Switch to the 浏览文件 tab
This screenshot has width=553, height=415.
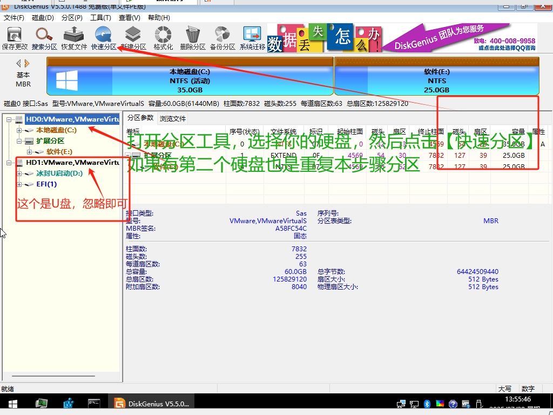(173, 118)
